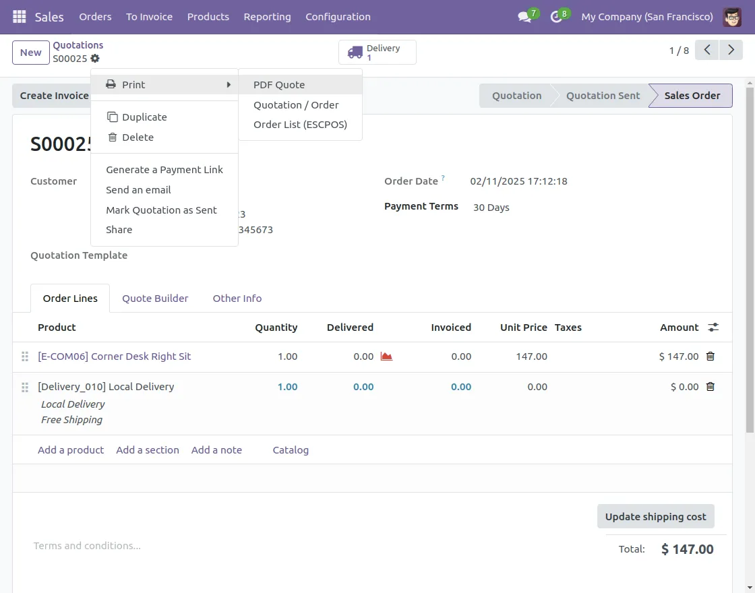Click the red forecast chart icon
Image resolution: width=755 pixels, height=593 pixels.
386,356
